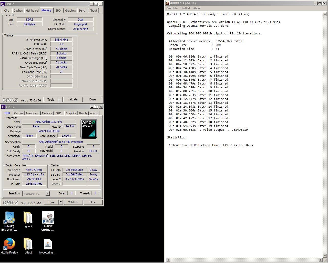The width and height of the screenshot is (328, 263).
Task: Open Tools dropdown arrow in bottom CPU-Z window
Action: (60, 202)
